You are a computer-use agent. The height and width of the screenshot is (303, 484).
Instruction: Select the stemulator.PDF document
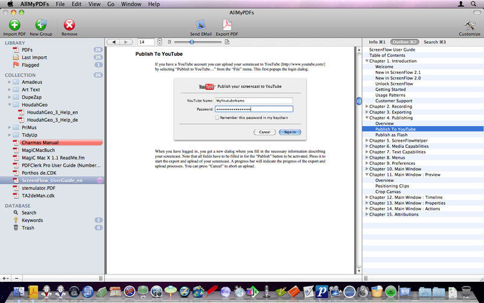pyautogui.click(x=39, y=188)
